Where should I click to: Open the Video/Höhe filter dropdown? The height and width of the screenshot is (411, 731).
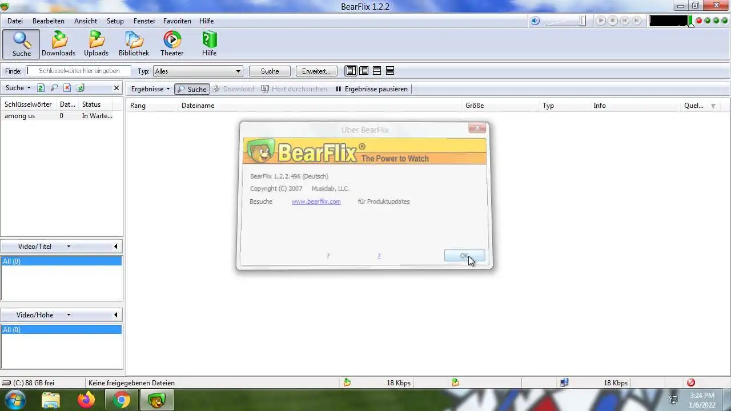pyautogui.click(x=69, y=315)
